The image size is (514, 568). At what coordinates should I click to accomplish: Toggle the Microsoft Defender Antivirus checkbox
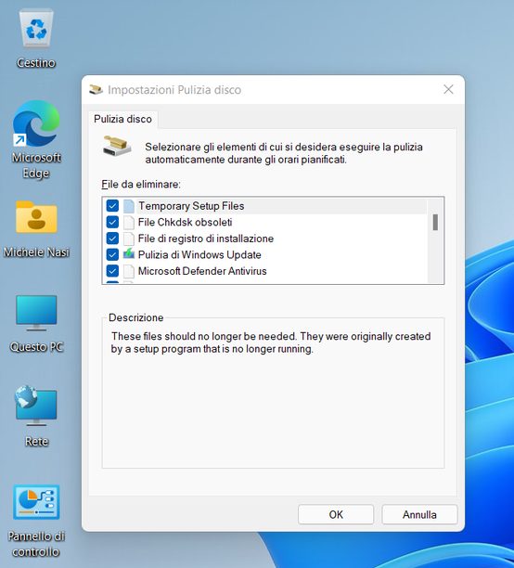112,271
